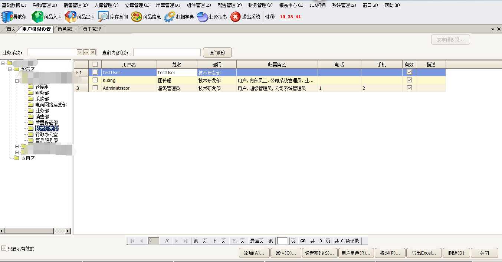Click the 查询(F) search button
Screen dimensions: 502x262
217,53
